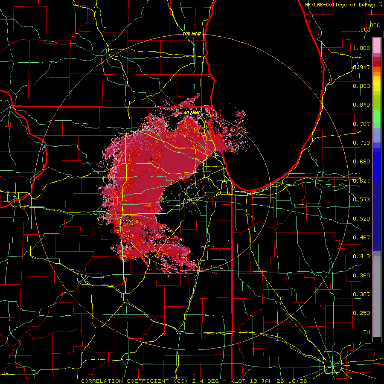This screenshot has width=384, height=384.
Task: Click the 0.520 legend value
Action: [361, 219]
